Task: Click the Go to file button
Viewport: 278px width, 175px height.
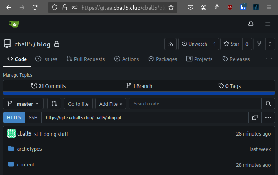Action: [x=78, y=103]
